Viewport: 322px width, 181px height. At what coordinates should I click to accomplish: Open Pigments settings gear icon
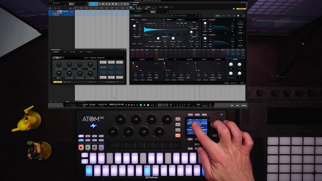pyautogui.click(x=244, y=16)
